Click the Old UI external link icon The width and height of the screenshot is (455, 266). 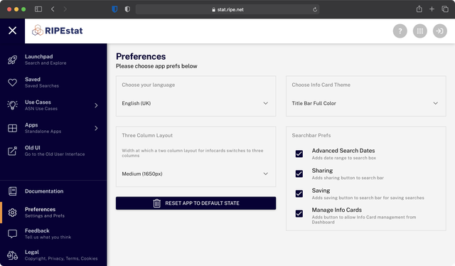tap(13, 151)
